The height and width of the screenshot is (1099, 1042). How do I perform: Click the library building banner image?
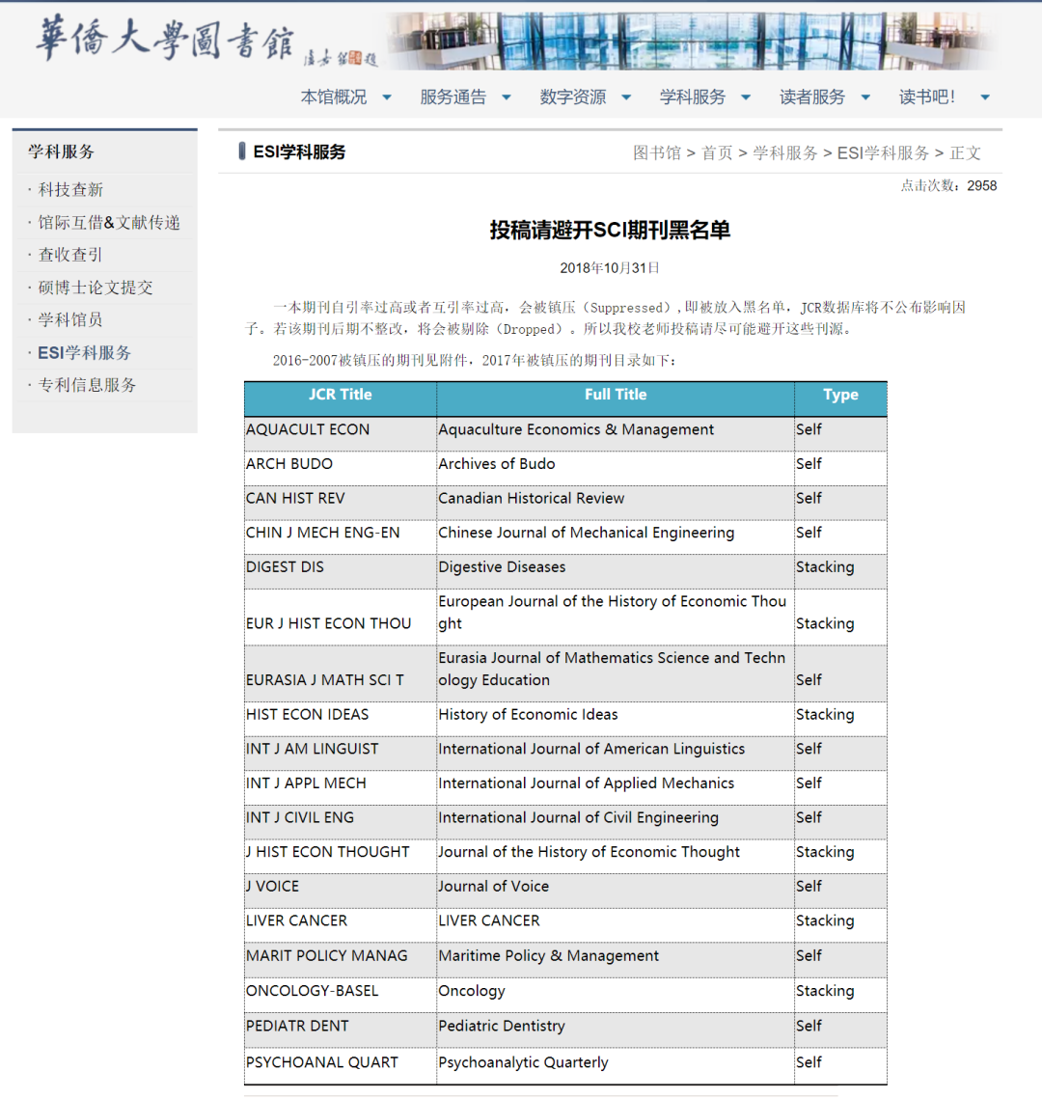tap(694, 41)
